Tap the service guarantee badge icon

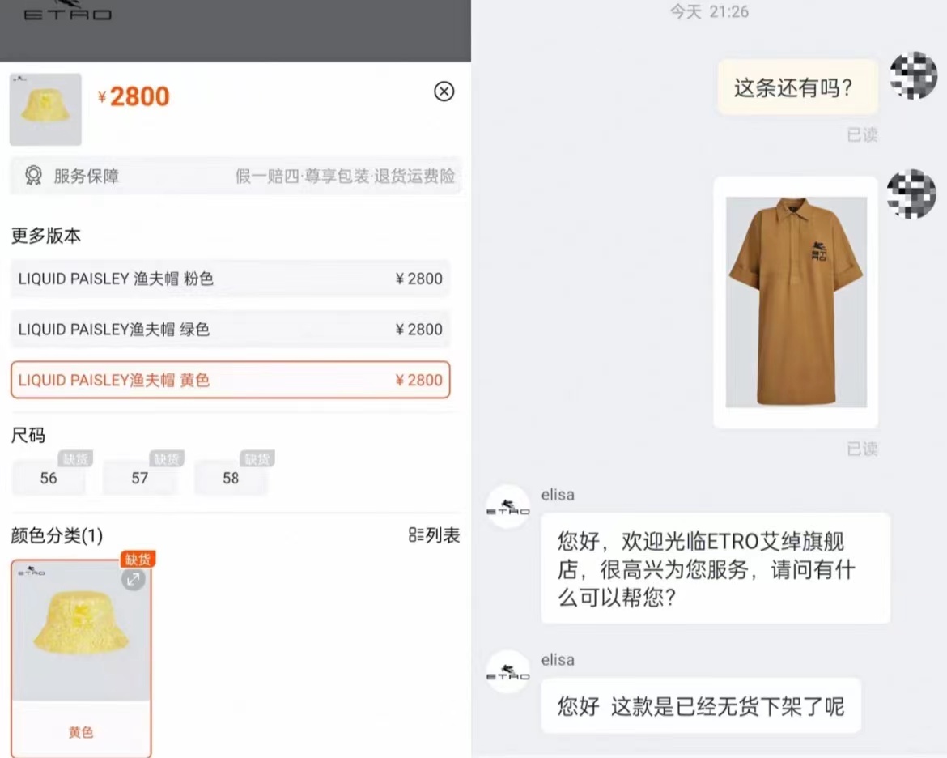click(x=33, y=176)
